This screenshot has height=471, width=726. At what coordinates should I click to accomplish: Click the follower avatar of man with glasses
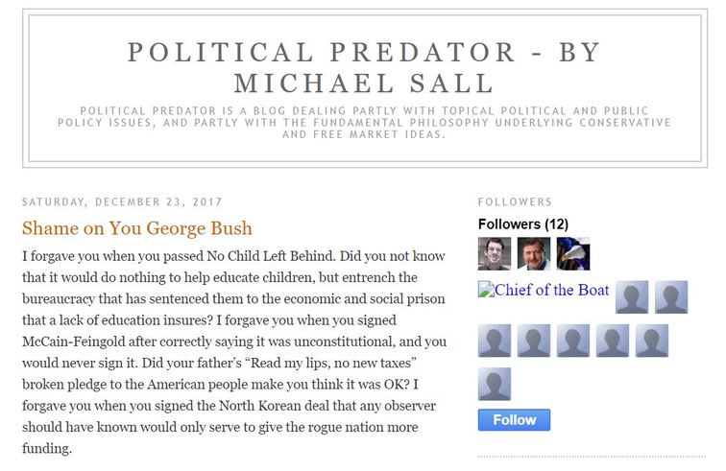[495, 254]
